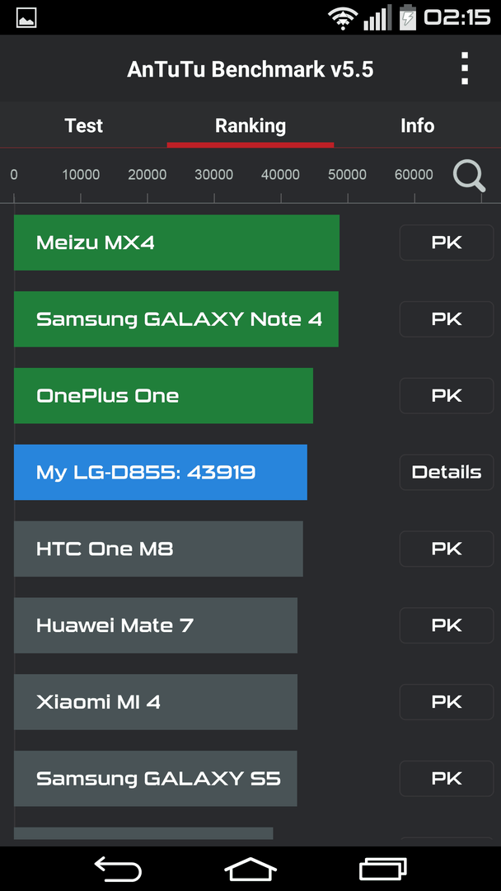Viewport: 501px width, 891px height.
Task: Switch to the Test tab
Action: [84, 125]
